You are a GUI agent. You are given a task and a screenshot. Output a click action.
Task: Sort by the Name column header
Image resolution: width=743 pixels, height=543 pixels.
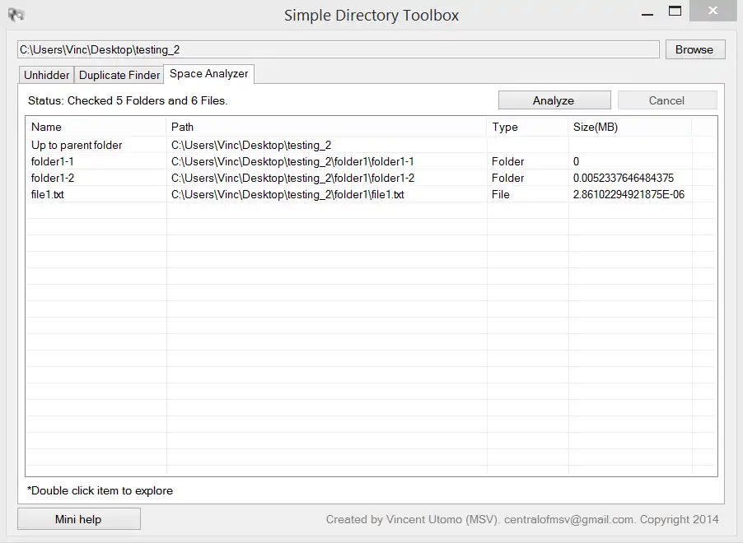click(x=96, y=127)
